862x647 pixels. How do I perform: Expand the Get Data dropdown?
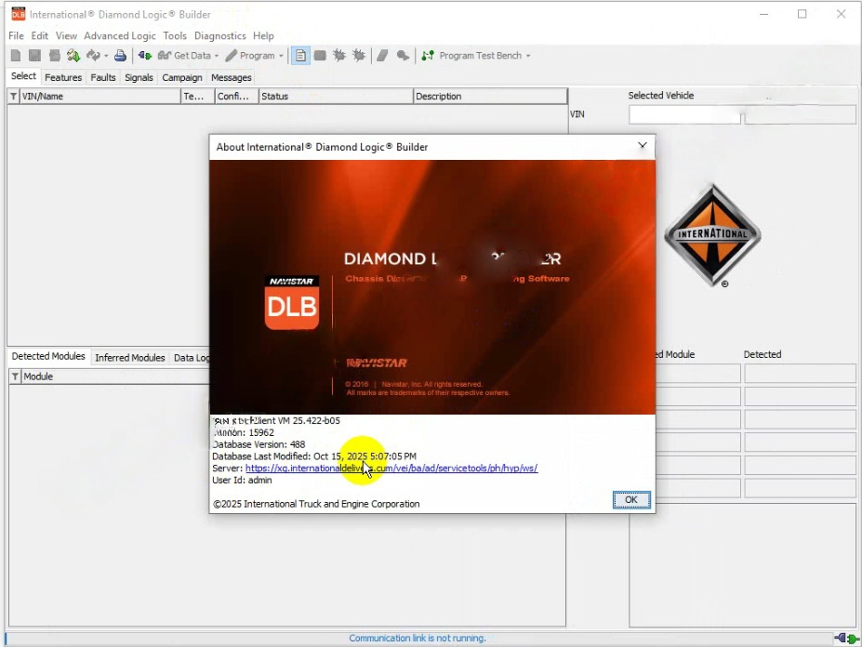[216, 56]
